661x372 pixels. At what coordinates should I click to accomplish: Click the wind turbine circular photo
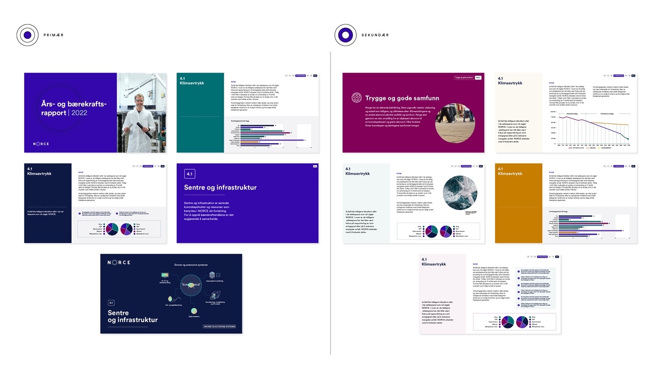tap(459, 192)
